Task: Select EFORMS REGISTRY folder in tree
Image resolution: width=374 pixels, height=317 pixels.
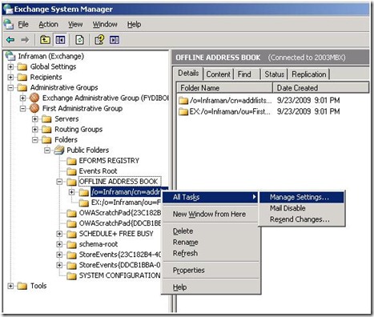Action: coord(109,161)
